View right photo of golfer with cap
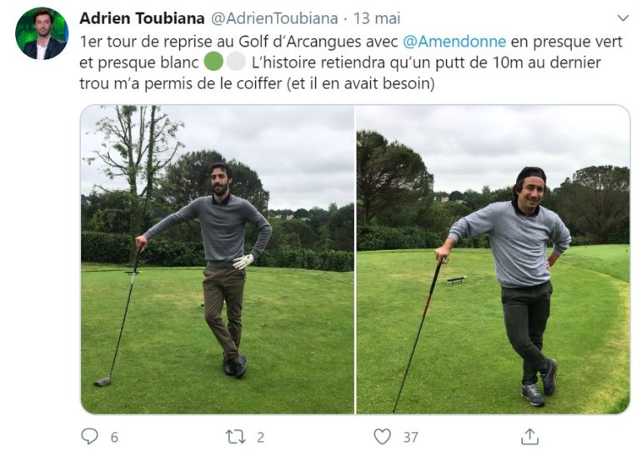This screenshot has height=456, width=642. [x=494, y=259]
